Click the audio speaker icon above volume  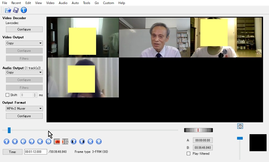click(x=240, y=126)
